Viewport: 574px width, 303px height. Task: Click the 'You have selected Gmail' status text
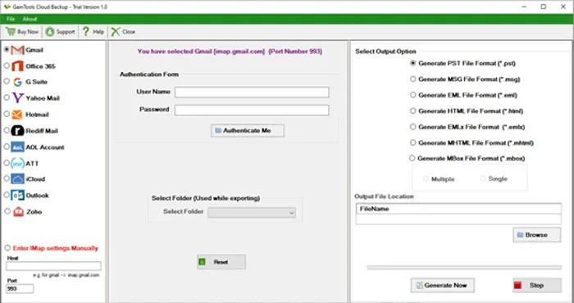(230, 52)
